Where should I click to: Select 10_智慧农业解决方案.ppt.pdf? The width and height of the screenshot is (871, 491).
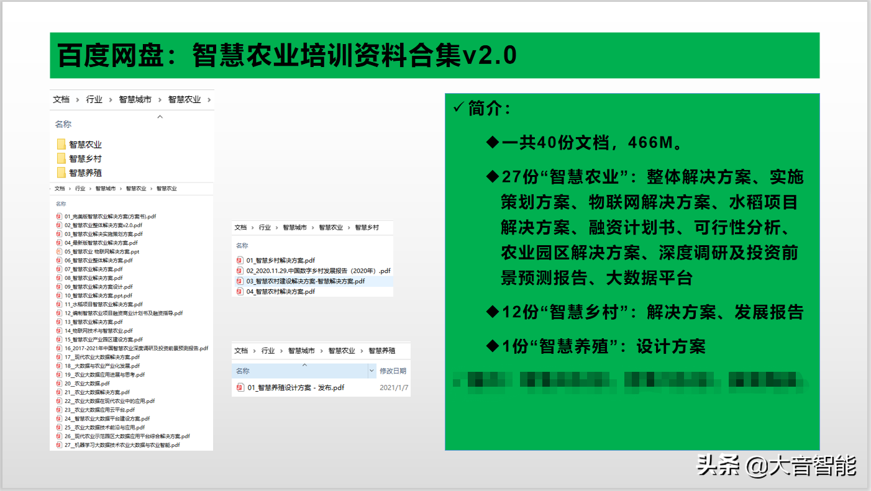[98, 296]
